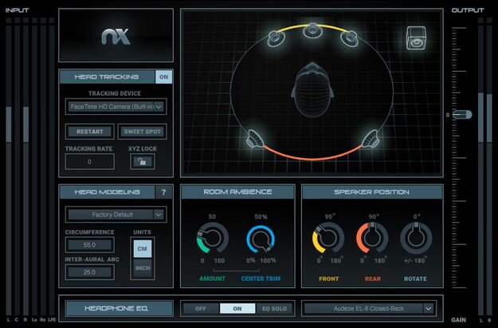Click the TRACKING DEVICE label
498x328 pixels.
pyautogui.click(x=115, y=93)
